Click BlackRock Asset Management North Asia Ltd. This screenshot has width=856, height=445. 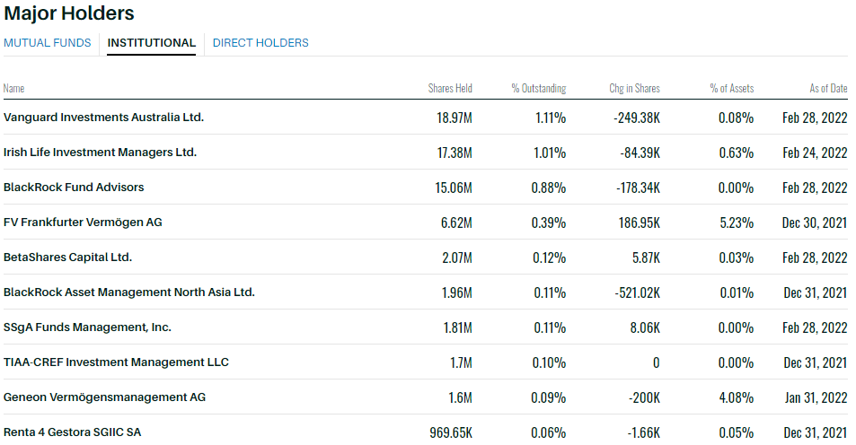pyautogui.click(x=129, y=292)
